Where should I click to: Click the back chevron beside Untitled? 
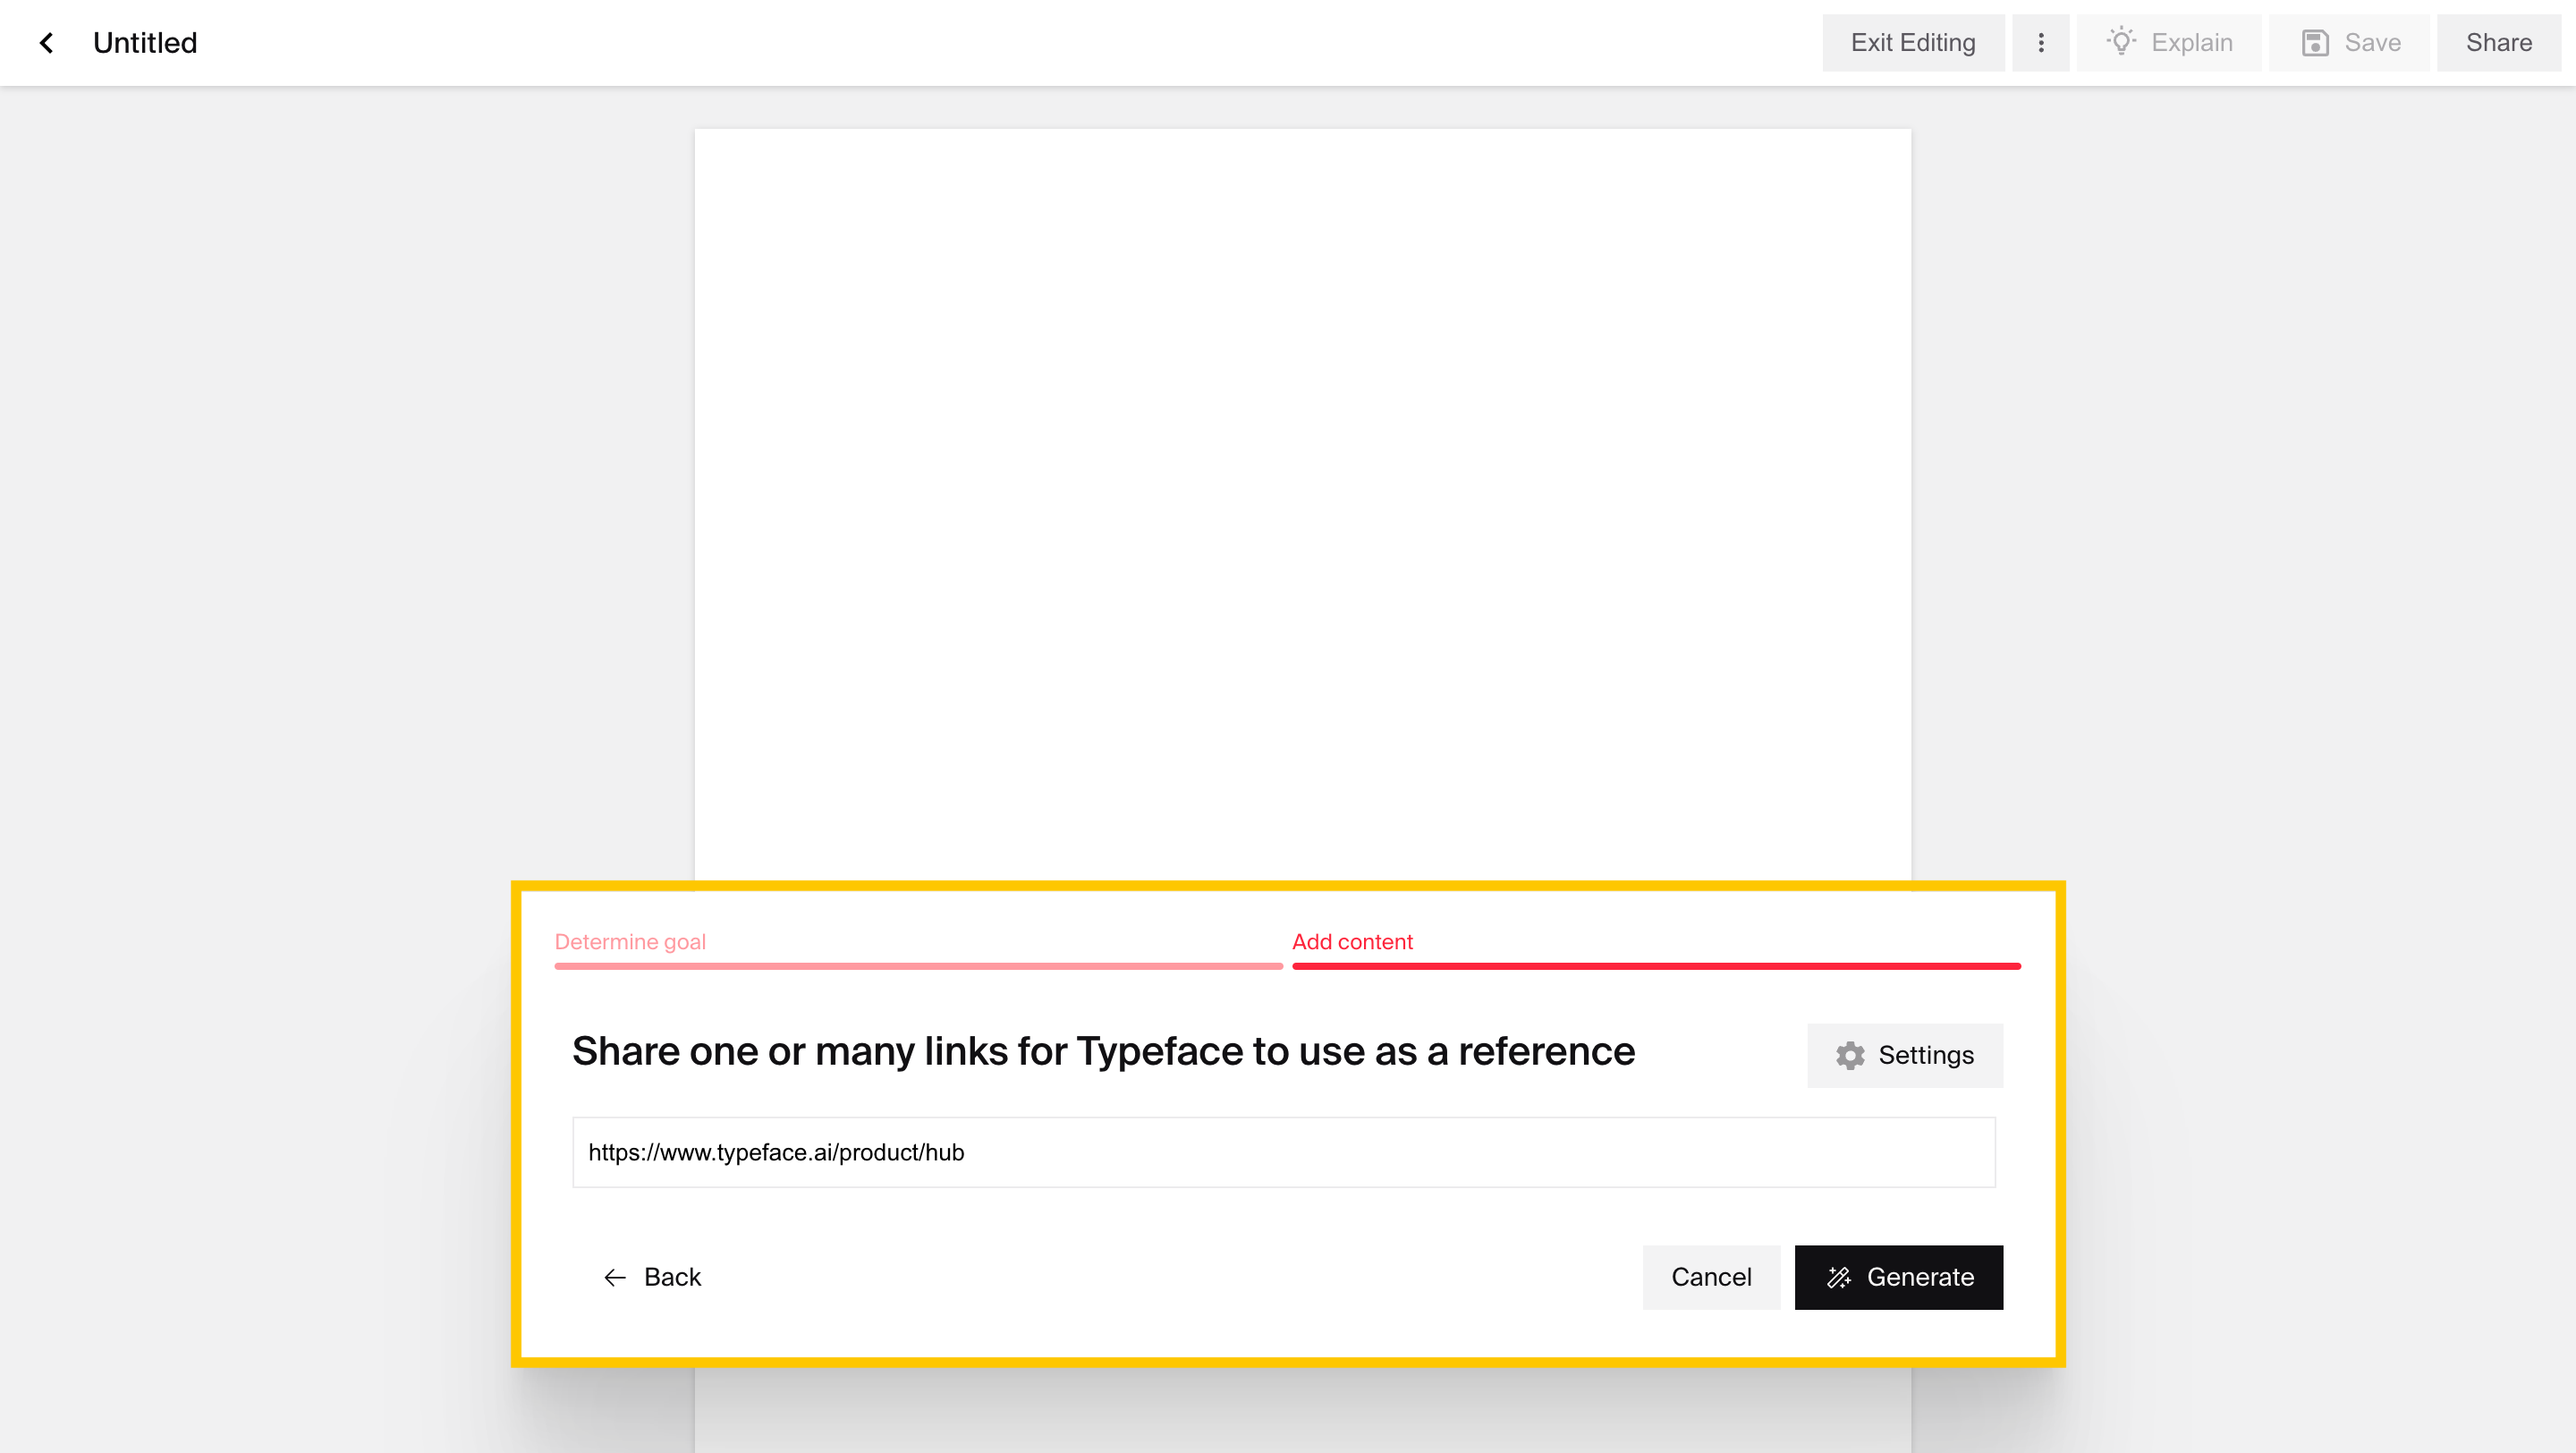point(46,43)
